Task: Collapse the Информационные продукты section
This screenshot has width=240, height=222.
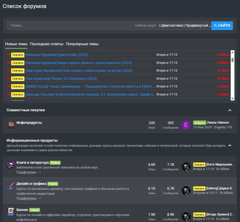Action: (230, 145)
